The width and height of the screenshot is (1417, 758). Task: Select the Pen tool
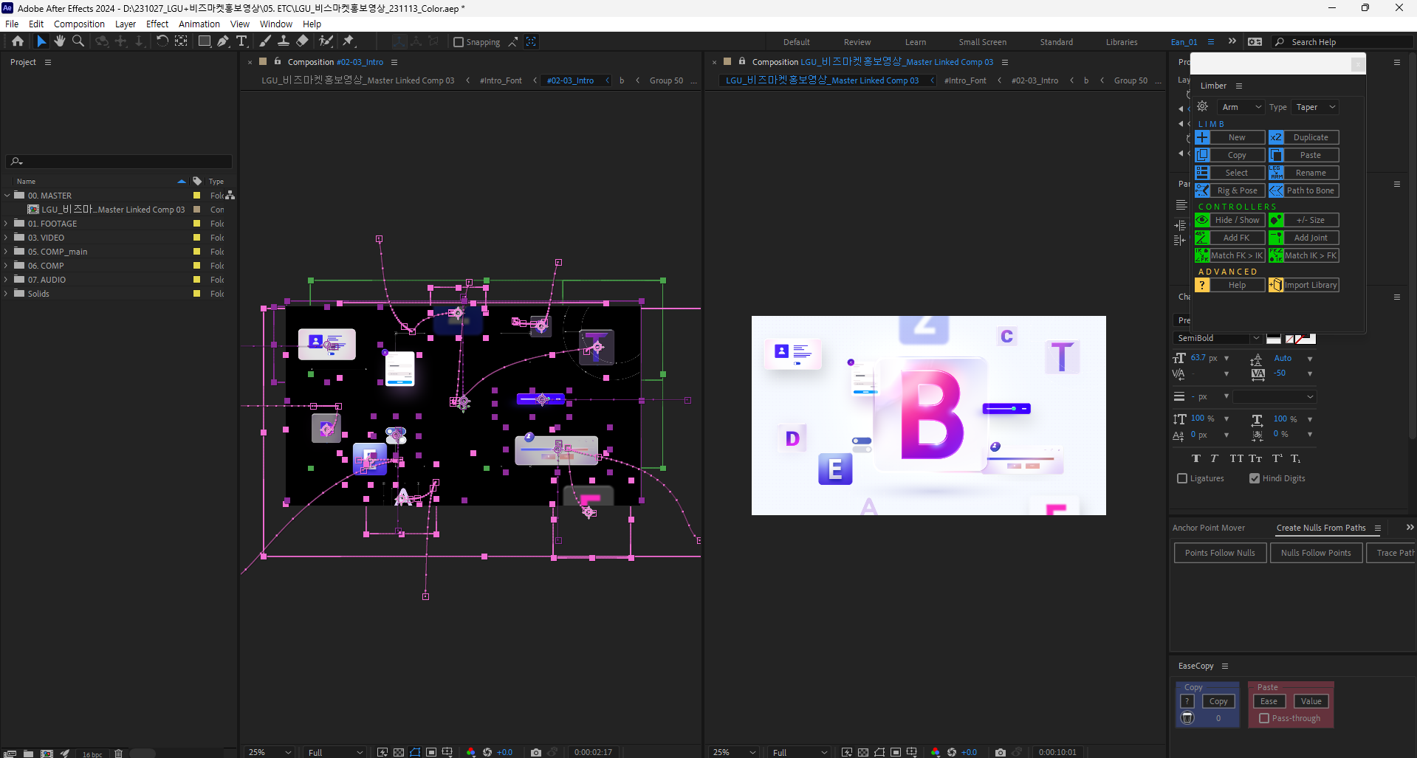[223, 41]
